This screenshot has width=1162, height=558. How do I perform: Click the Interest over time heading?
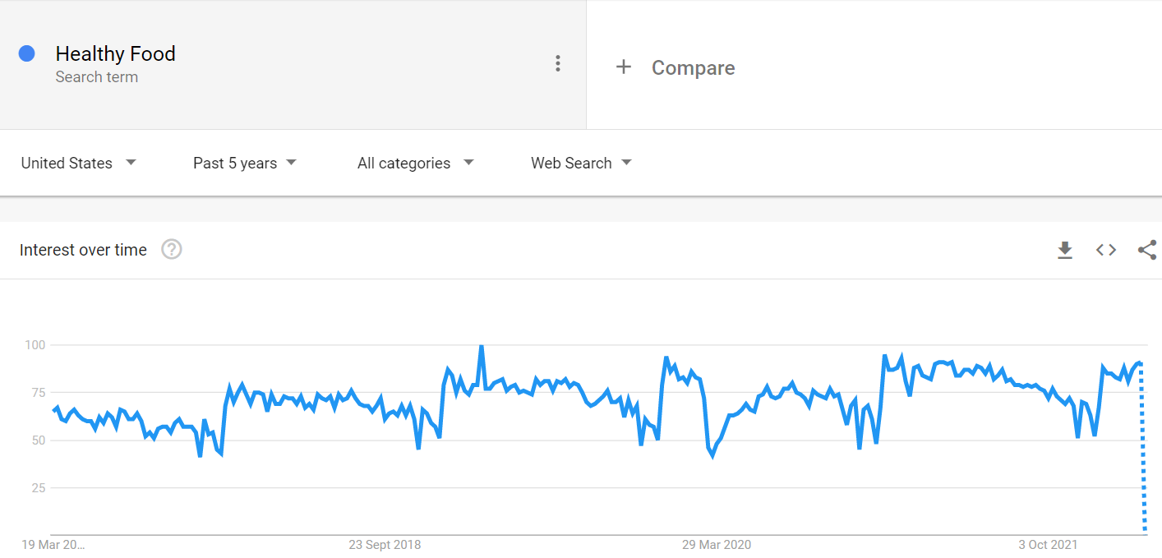(83, 250)
